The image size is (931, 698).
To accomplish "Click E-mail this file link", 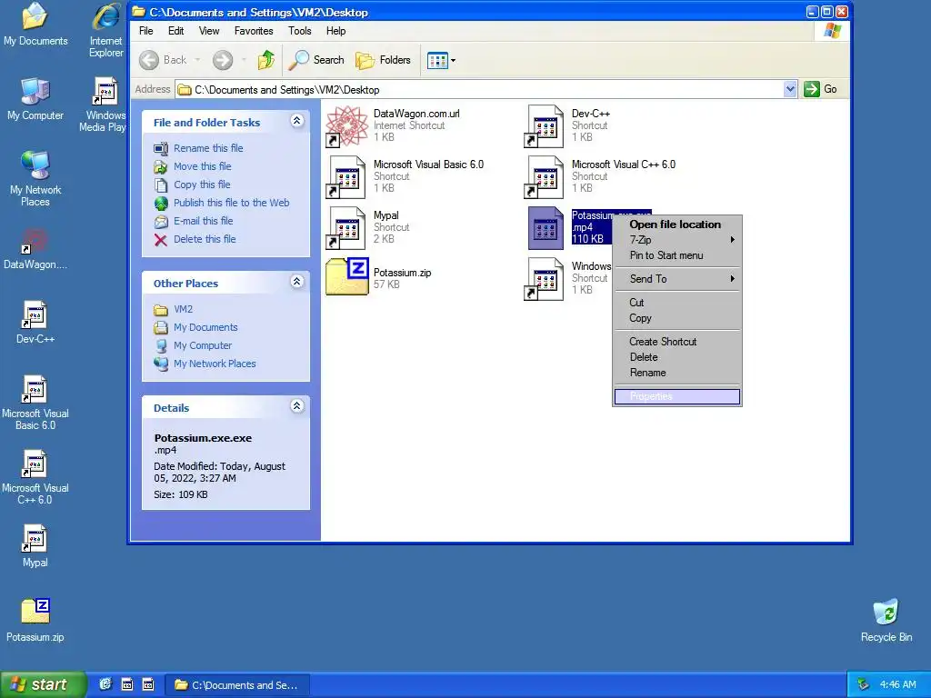I will coord(203,221).
